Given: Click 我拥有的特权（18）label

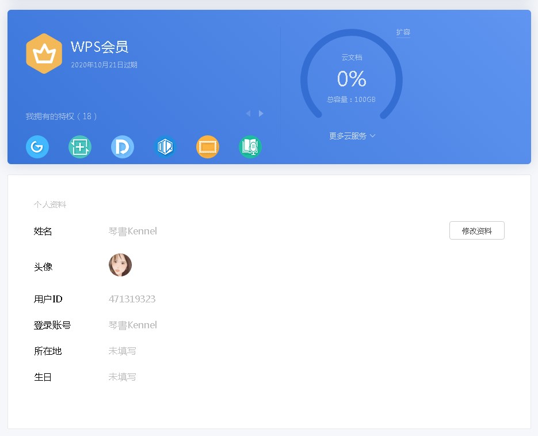Looking at the screenshot, I should [x=62, y=116].
